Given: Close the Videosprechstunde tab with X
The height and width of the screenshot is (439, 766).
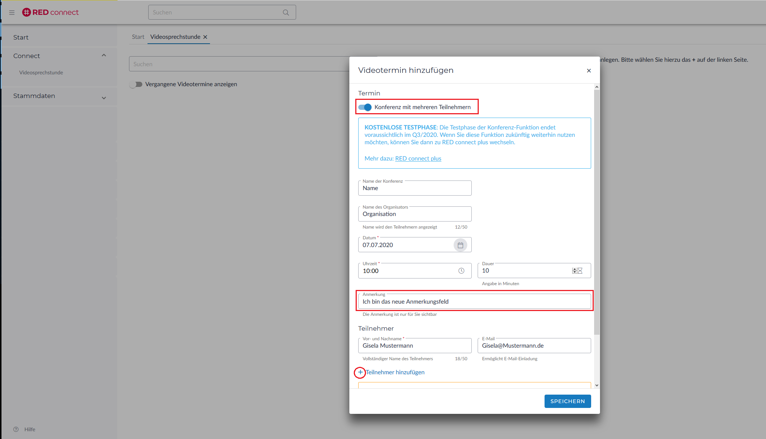Looking at the screenshot, I should click(x=205, y=37).
